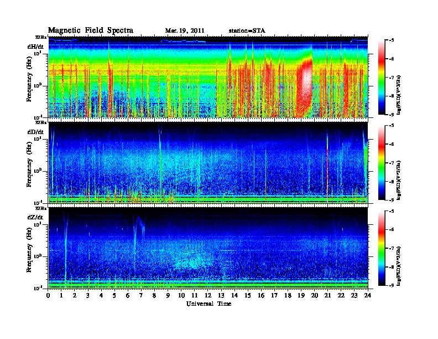The image size is (438, 339).
Task: Click the 'Universal Time' axis title
Action: 208,304
